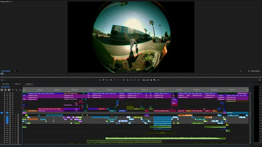
Task: Select the long green audio clip
Action: pos(166,138)
